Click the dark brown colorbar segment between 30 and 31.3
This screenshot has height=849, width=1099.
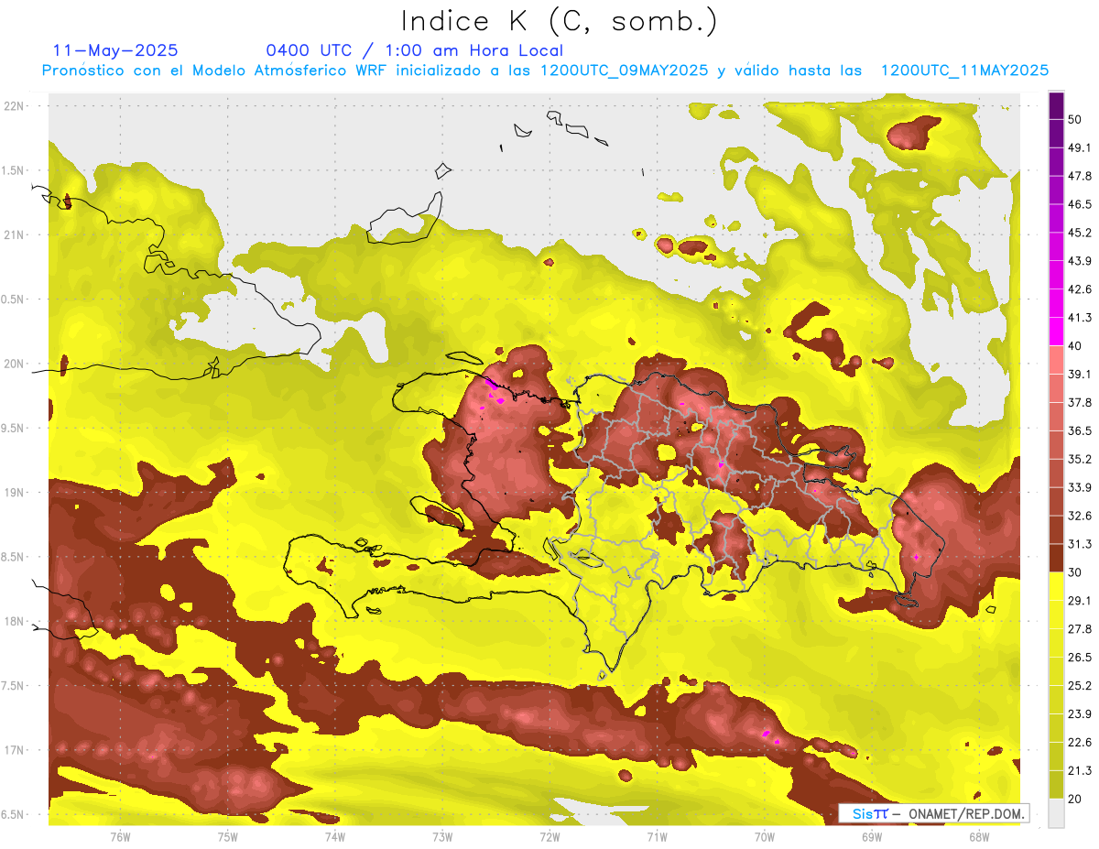(x=1056, y=558)
